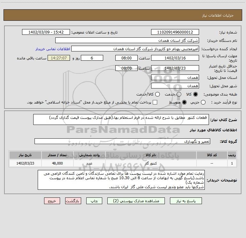Screen dimensions: 246x238
Task: Select the متوسط purchase type radio
Action: [x=184, y=102]
